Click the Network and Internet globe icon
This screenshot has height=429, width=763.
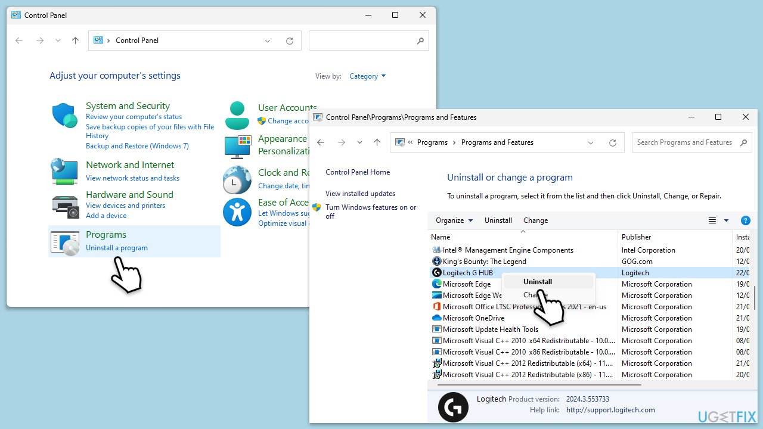64,172
